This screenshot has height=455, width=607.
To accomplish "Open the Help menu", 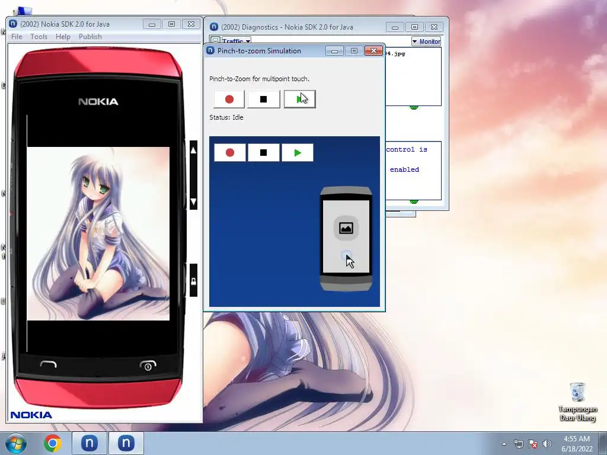I will 63,36.
